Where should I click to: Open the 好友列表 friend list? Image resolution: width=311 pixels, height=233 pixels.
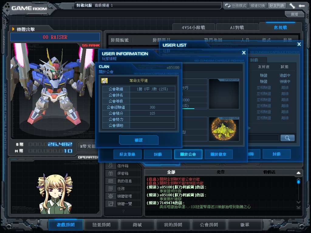click(277, 5)
